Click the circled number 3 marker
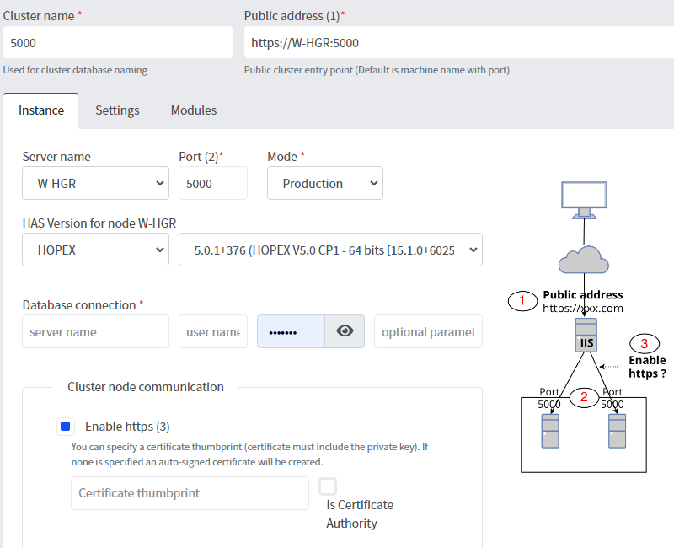Viewport: 674px width, 548px height. 645,343
